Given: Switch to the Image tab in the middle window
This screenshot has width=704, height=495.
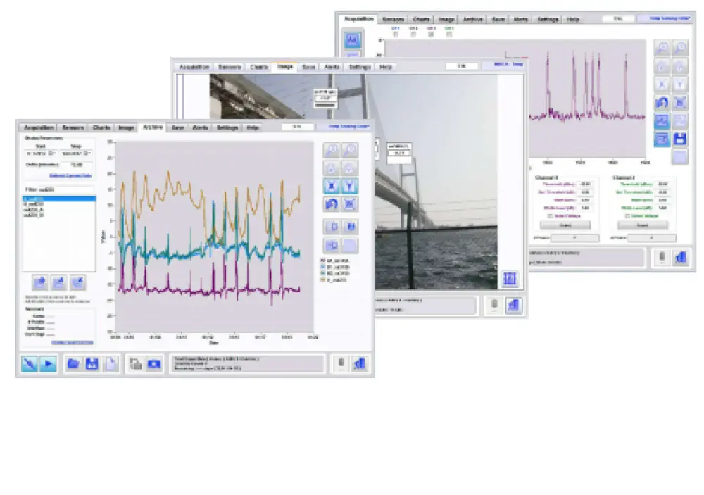Looking at the screenshot, I should click(x=285, y=67).
